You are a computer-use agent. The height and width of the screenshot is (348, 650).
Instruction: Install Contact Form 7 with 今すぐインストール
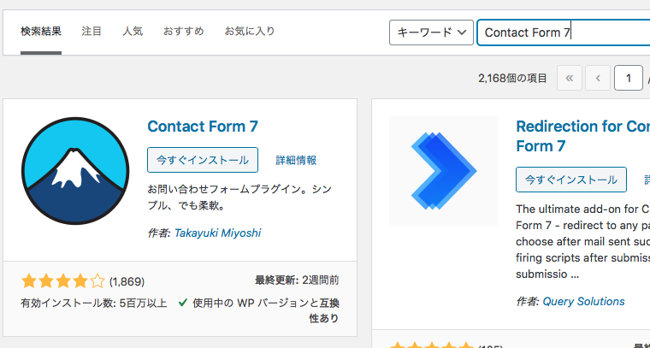pos(203,160)
